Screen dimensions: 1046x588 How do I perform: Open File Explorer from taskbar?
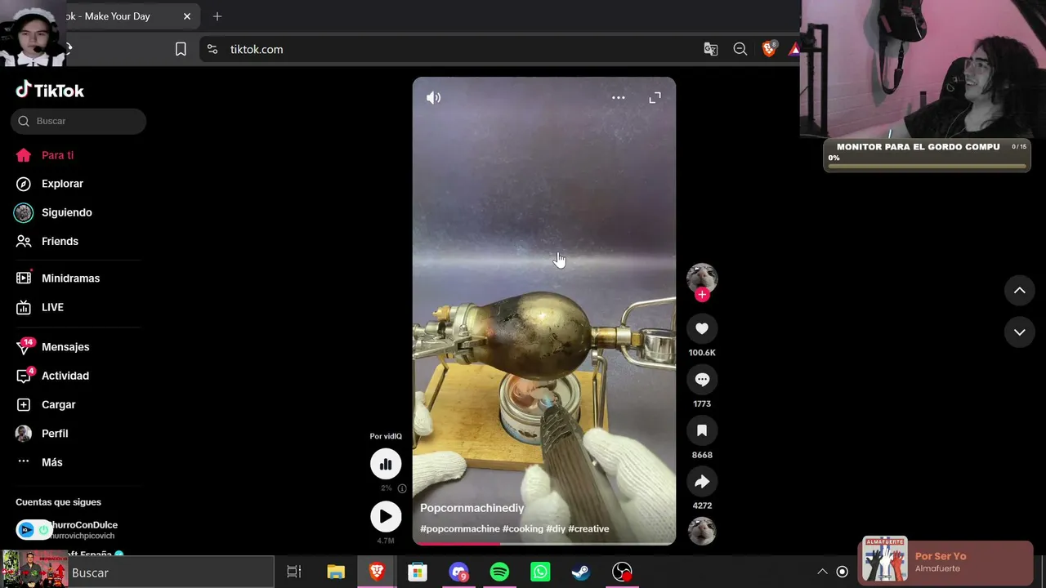point(336,572)
